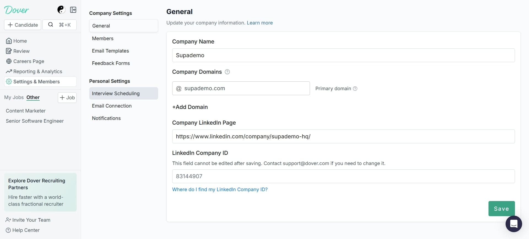Click the Reporting & Analytics trend icon
The width and height of the screenshot is (529, 239).
tap(9, 72)
